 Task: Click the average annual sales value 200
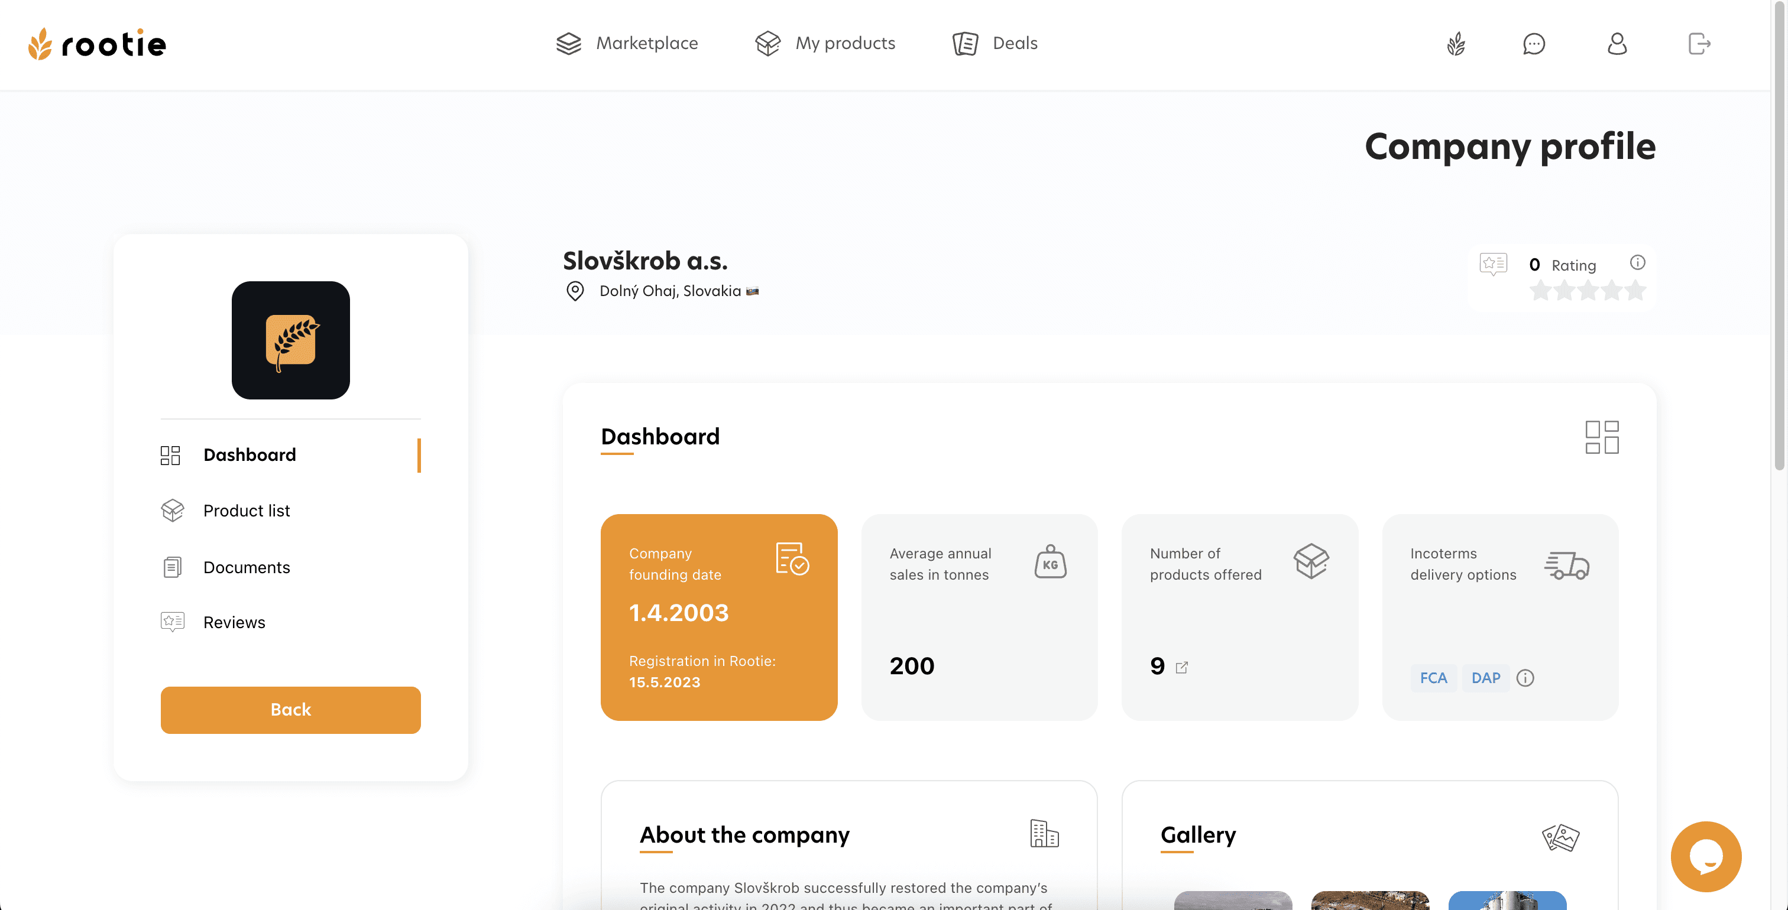912,666
